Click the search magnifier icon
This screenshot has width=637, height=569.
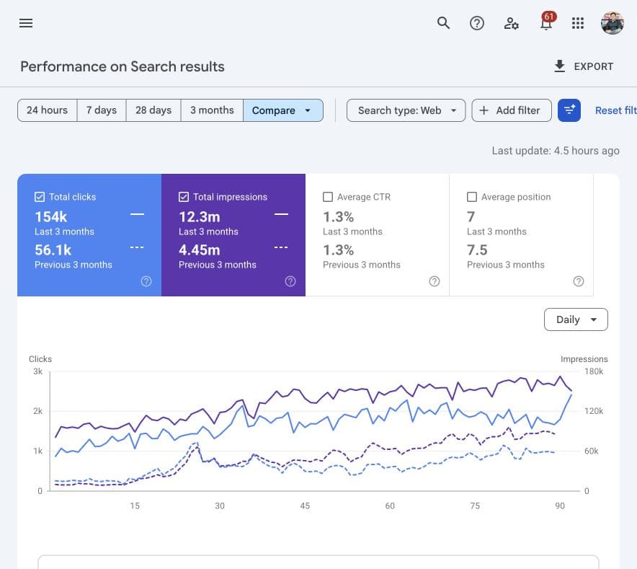[x=443, y=23]
